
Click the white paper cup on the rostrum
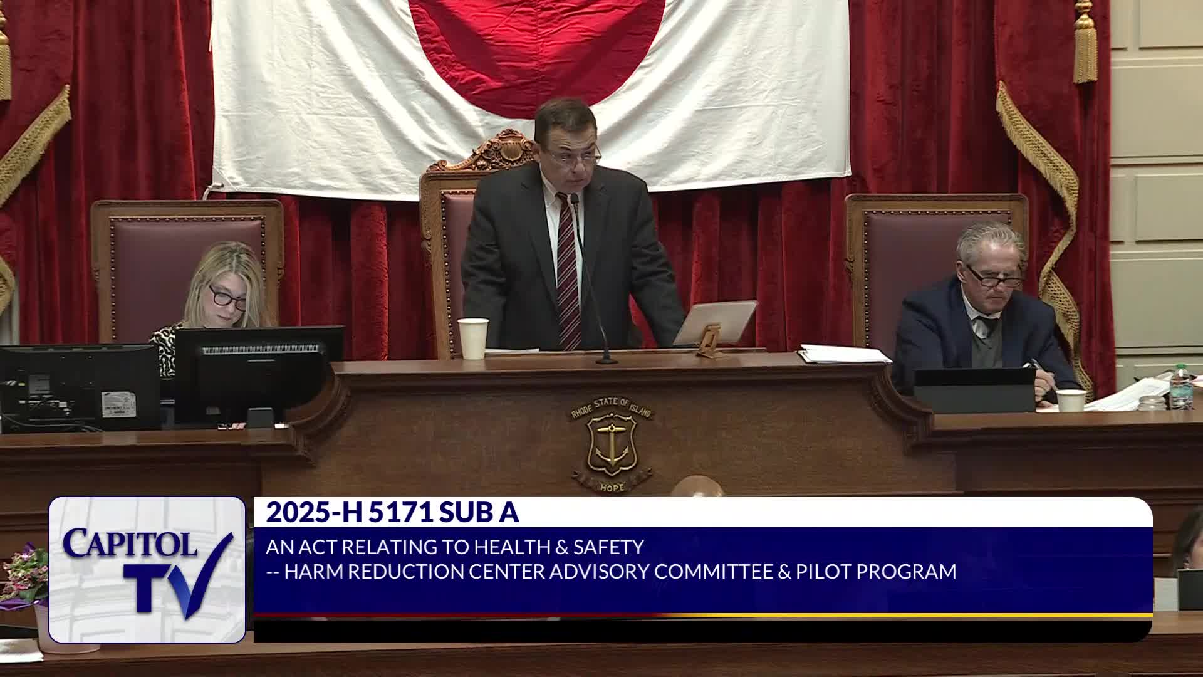tap(472, 338)
